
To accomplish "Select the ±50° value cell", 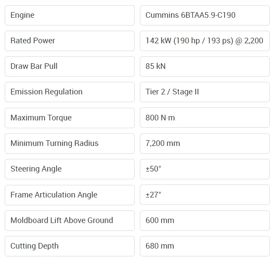I will (204, 169).
